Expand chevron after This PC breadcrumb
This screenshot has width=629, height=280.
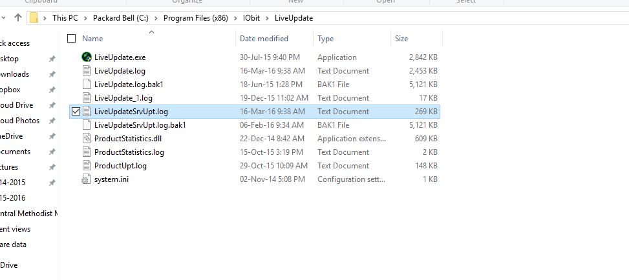(x=86, y=18)
